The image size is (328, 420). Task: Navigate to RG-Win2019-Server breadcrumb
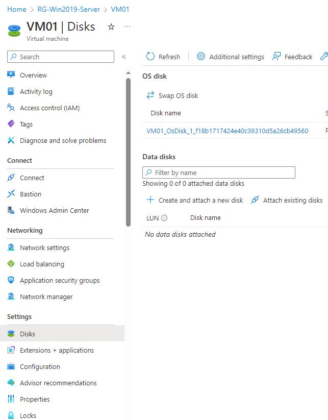69,9
